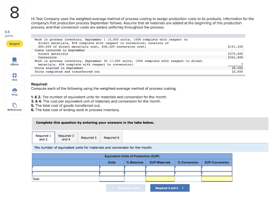Go to next section Required 3 and 4
The width and height of the screenshot is (279, 202).
(x=170, y=188)
